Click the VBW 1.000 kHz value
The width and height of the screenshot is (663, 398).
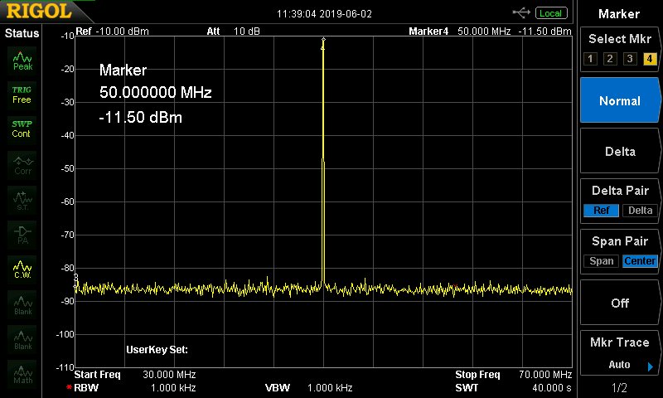330,388
